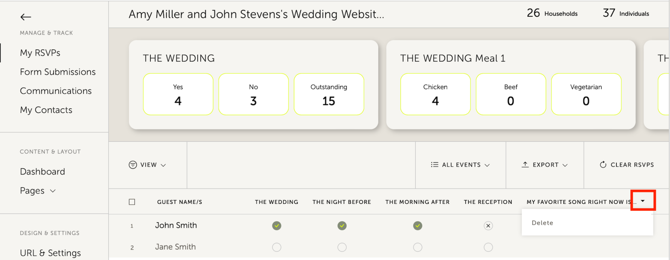Click John Smith's Night Before checkmark

coord(342,226)
